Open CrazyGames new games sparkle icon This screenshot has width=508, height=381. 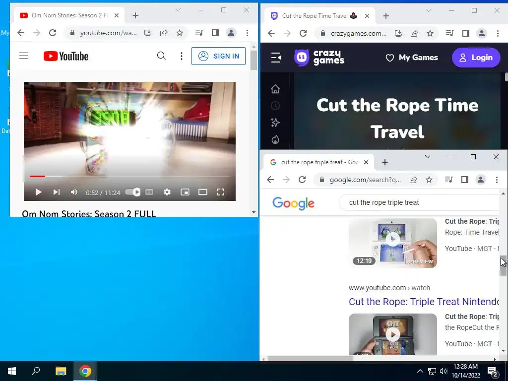coord(275,123)
